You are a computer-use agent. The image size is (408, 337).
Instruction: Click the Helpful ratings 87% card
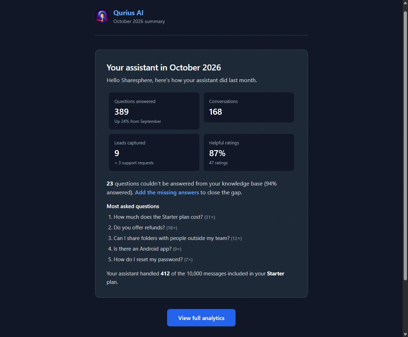[x=249, y=153]
